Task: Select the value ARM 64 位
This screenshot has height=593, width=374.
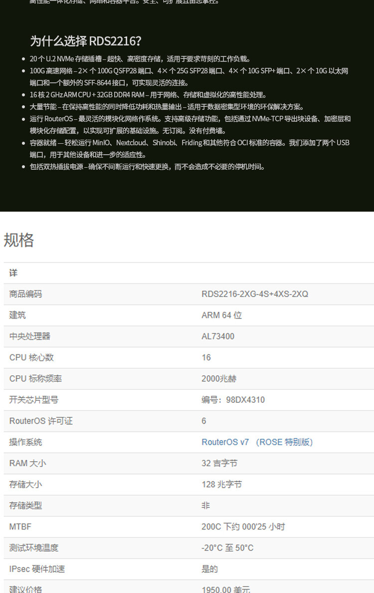Action: [x=222, y=315]
